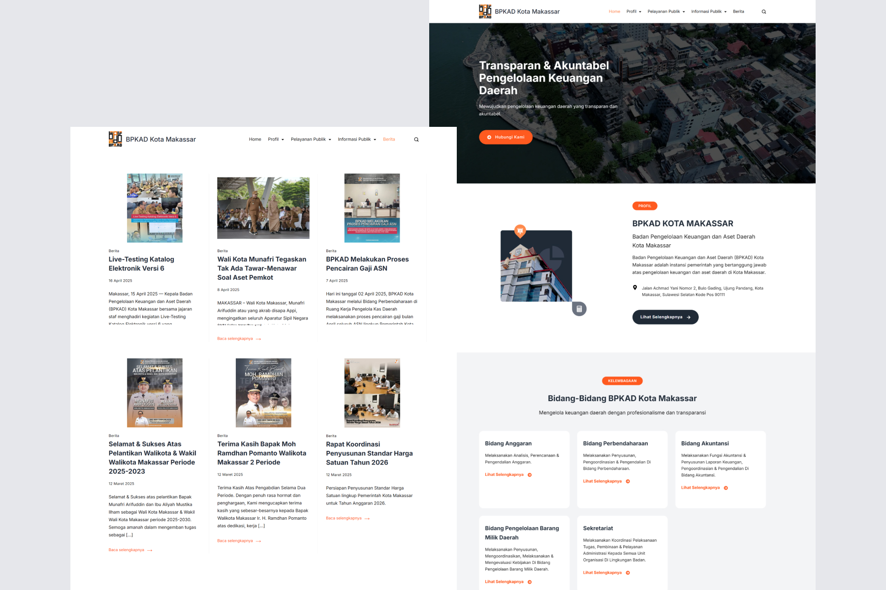This screenshot has width=886, height=590.
Task: Click the date '16 April 2025'
Action: click(x=121, y=281)
